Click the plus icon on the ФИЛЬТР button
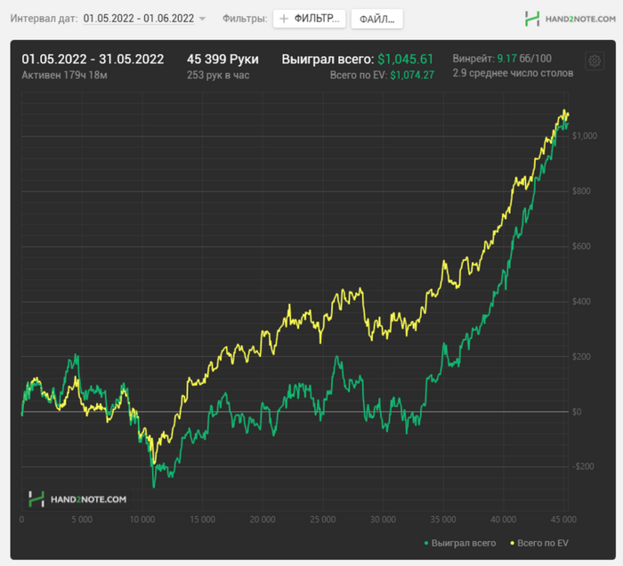This screenshot has width=623, height=566. (284, 19)
